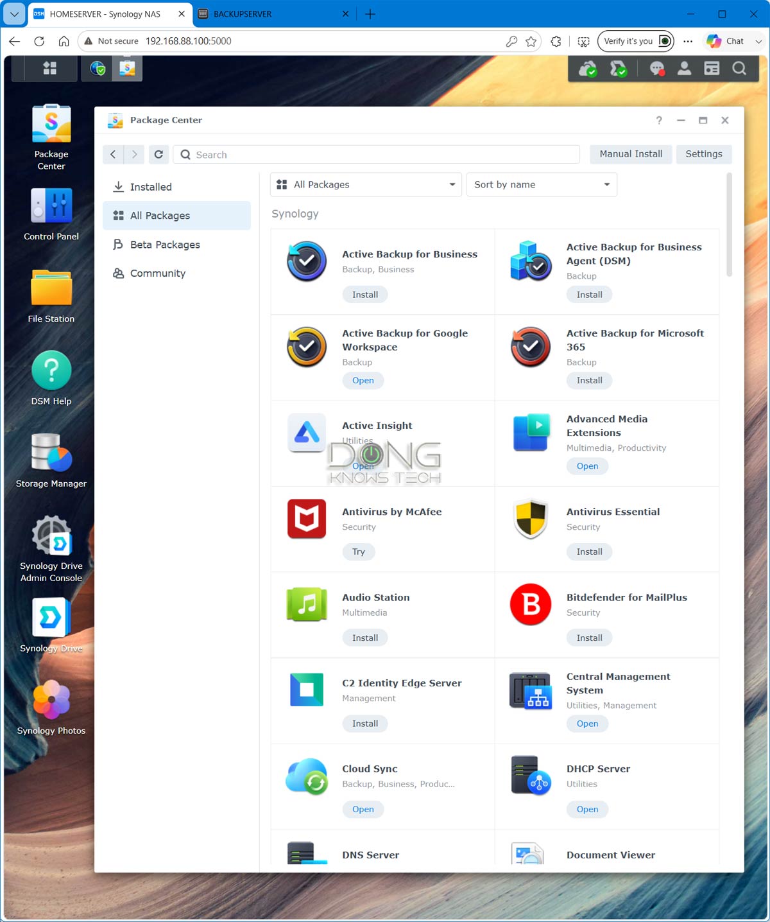770x922 pixels.
Task: Refresh the Package Center list
Action: [x=158, y=154]
